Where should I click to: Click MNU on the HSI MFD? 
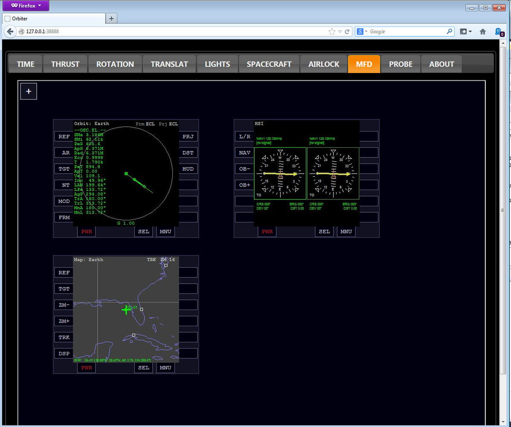pos(346,231)
